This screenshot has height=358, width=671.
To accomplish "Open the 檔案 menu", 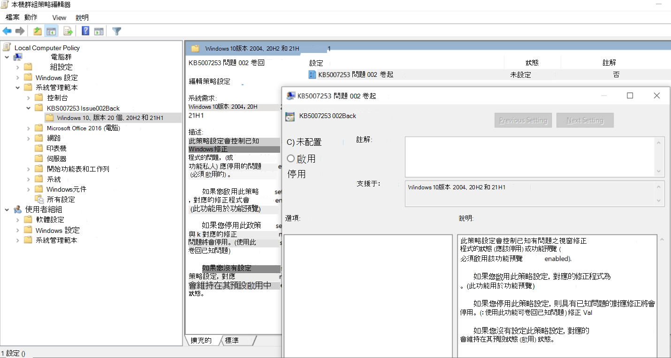I will [13, 17].
